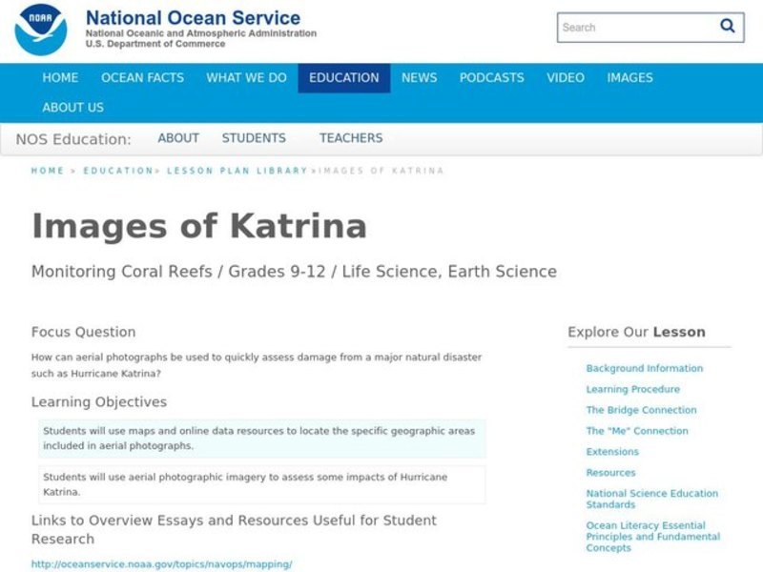Select the highlighted EDUCATION tab

[343, 78]
